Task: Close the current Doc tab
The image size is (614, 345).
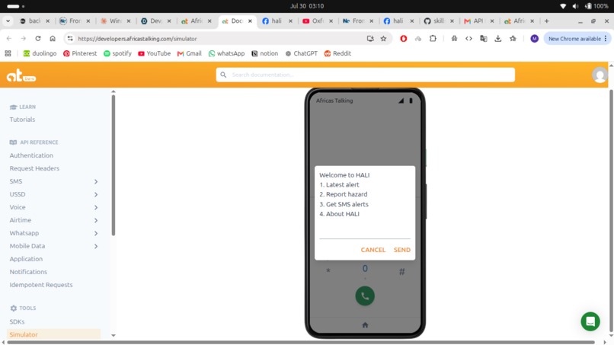Action: [x=250, y=21]
